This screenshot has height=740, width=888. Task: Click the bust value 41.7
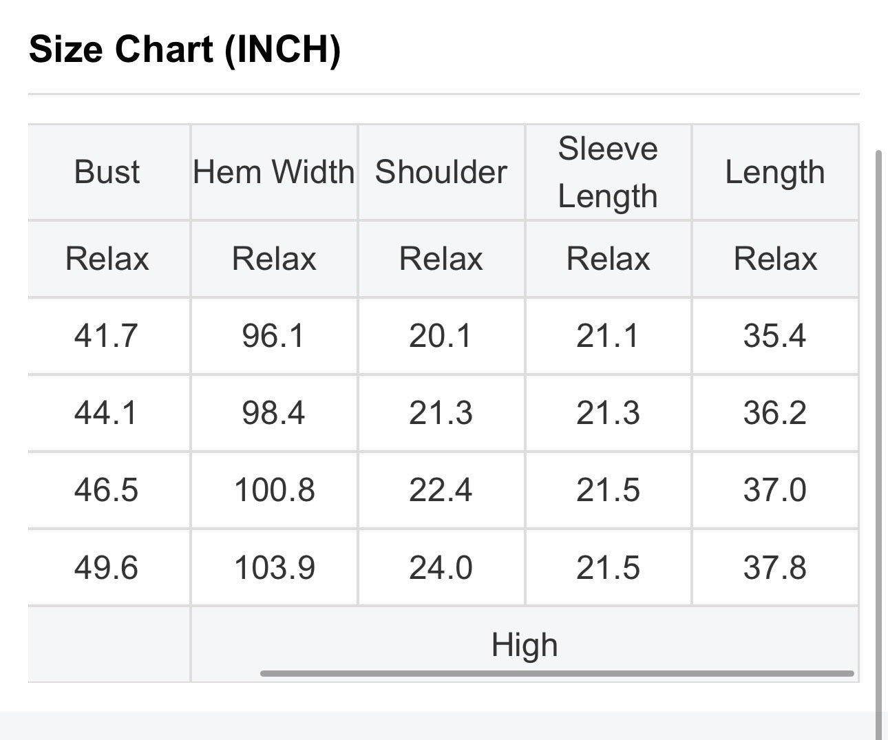[x=107, y=336]
